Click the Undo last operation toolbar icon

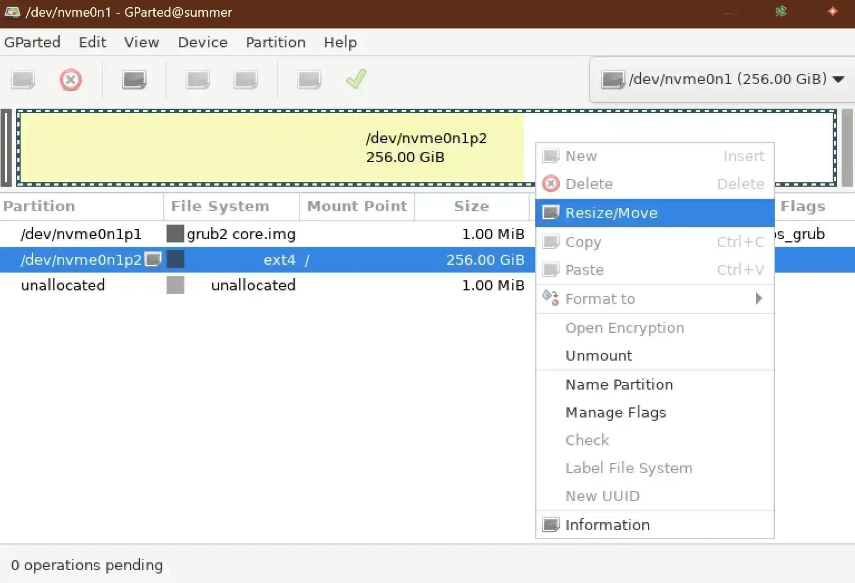(309, 80)
